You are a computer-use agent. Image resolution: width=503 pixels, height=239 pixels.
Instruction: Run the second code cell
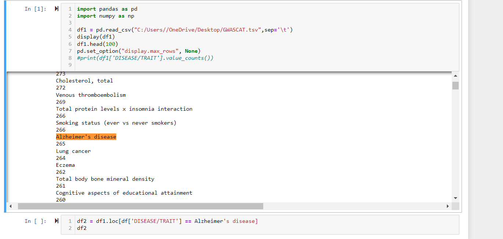pos(56,221)
